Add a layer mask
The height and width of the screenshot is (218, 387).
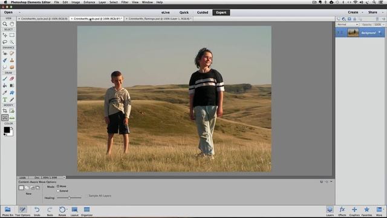(x=350, y=19)
